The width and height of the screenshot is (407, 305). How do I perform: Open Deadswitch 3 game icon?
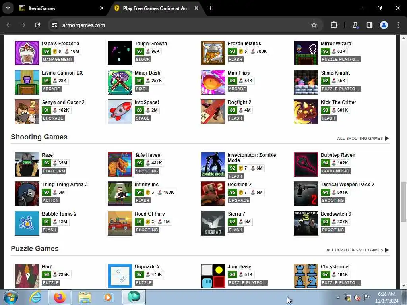coord(306,223)
